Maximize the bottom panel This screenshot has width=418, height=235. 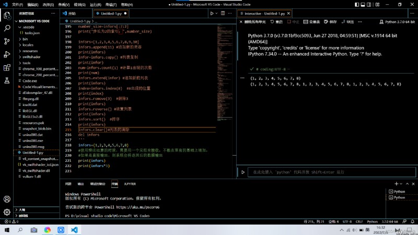pyautogui.click(x=408, y=184)
